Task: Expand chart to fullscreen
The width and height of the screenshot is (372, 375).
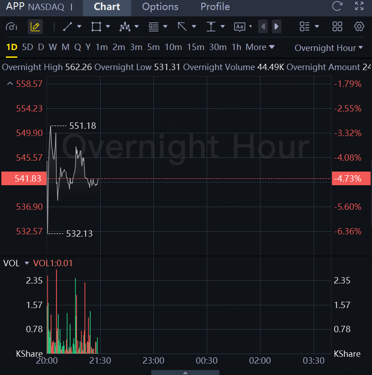Action: 359,6
